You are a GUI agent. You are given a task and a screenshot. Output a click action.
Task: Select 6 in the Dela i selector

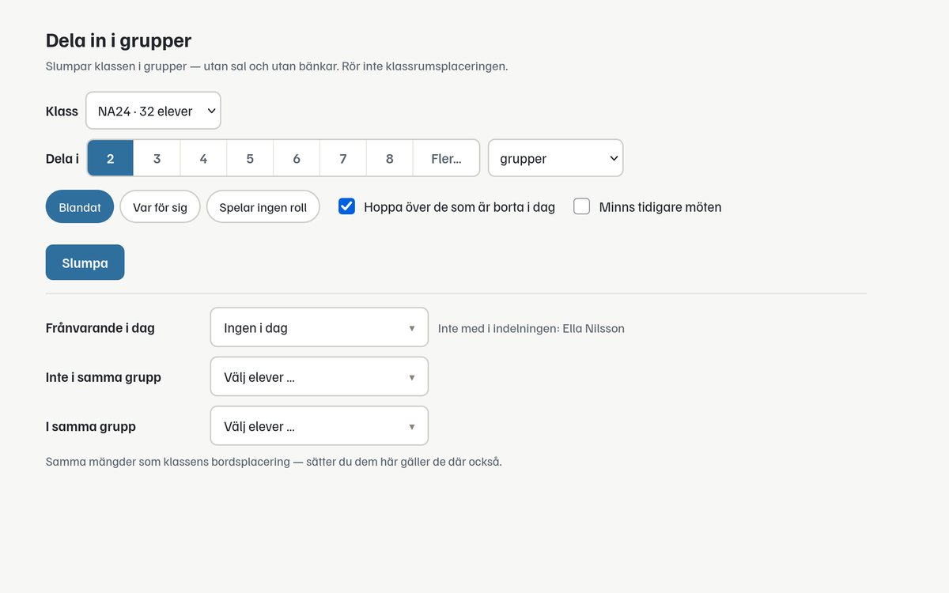[297, 158]
